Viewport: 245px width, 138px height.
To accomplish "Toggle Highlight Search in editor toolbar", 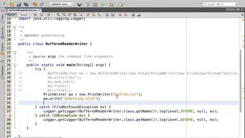I will (75, 15).
